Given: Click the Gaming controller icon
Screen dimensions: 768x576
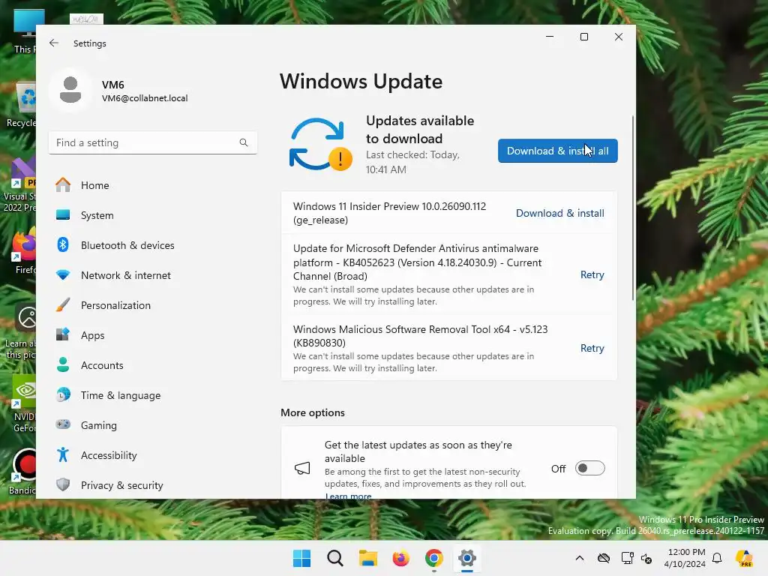Looking at the screenshot, I should (x=63, y=424).
